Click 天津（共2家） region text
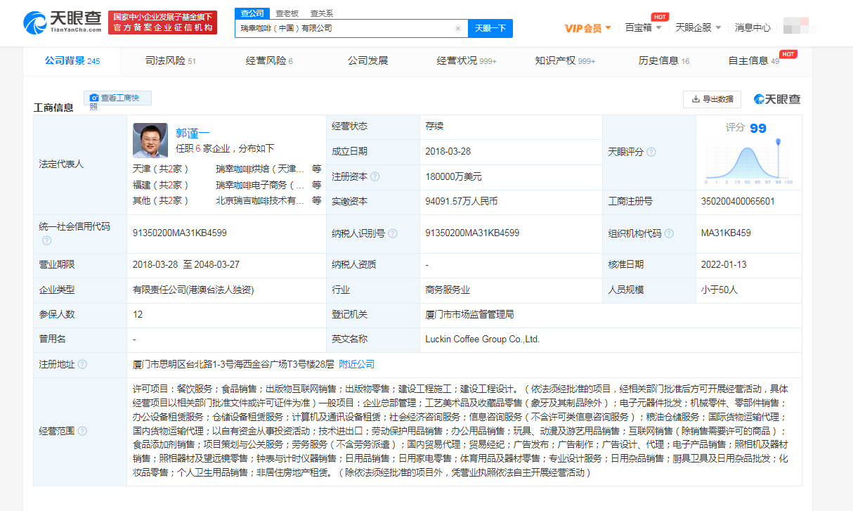 [161, 169]
